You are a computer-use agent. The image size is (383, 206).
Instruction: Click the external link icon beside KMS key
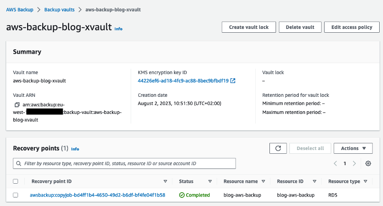[x=233, y=81]
